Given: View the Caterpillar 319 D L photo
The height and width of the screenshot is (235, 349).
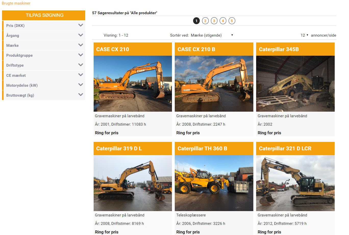Looking at the screenshot, I should pyautogui.click(x=133, y=183).
